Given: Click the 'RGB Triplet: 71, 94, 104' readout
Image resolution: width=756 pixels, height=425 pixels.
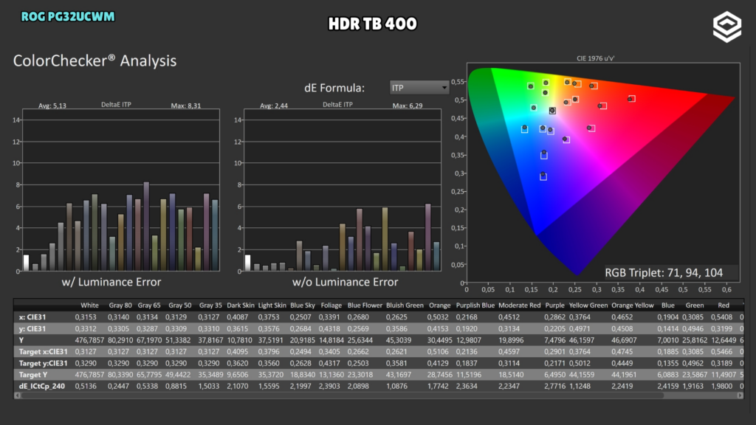Looking at the screenshot, I should [x=664, y=273].
